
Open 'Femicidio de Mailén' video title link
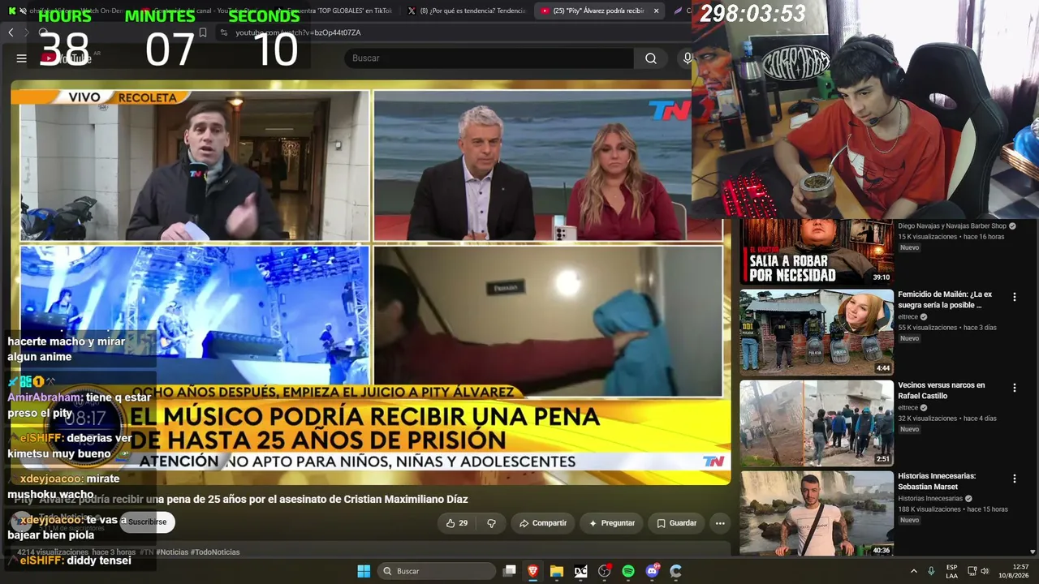945,299
